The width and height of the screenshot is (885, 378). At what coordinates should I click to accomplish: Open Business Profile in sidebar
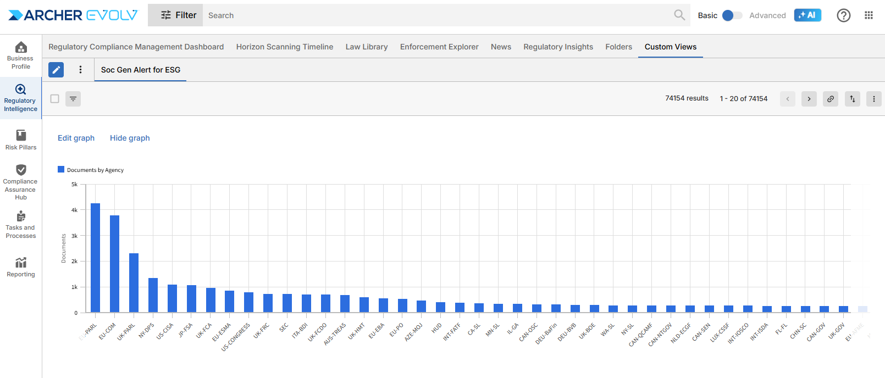coord(21,55)
